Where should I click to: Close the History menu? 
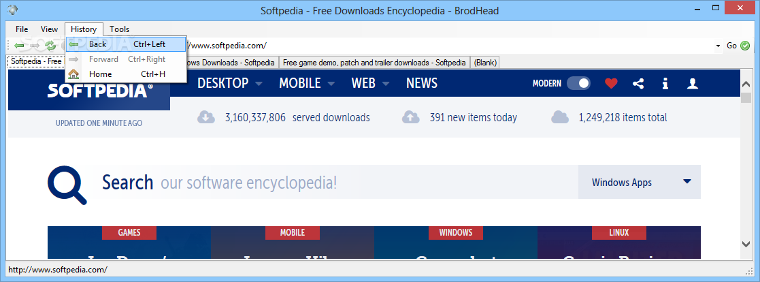84,29
